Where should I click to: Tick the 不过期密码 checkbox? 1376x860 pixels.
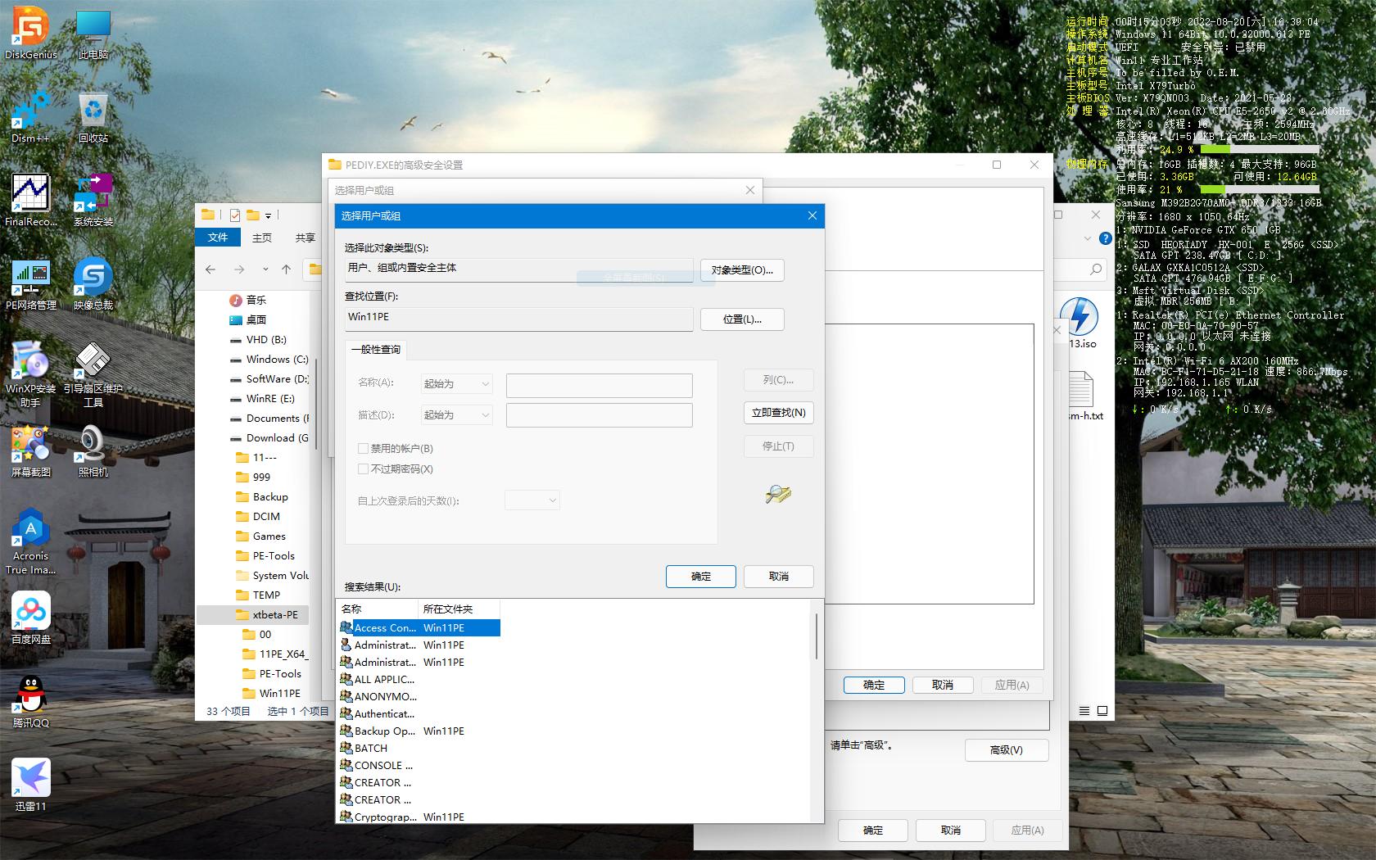[363, 468]
